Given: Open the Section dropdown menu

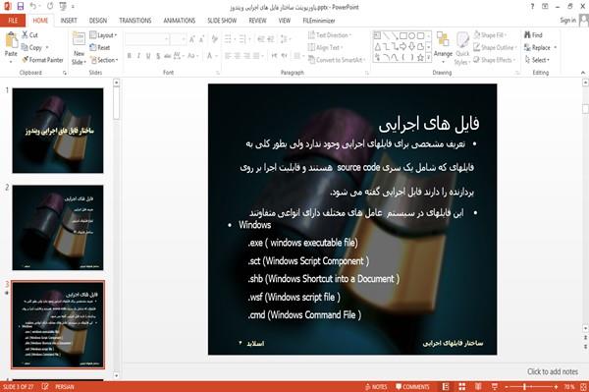Looking at the screenshot, I should pos(104,60).
